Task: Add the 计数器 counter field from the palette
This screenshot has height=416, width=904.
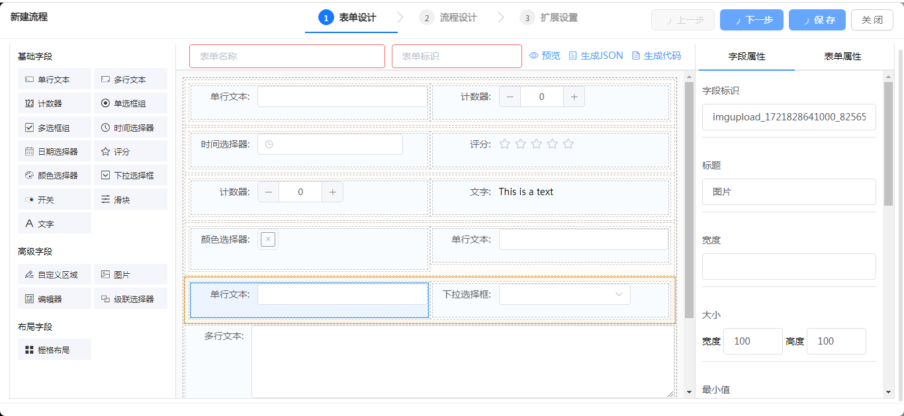Action: point(54,103)
